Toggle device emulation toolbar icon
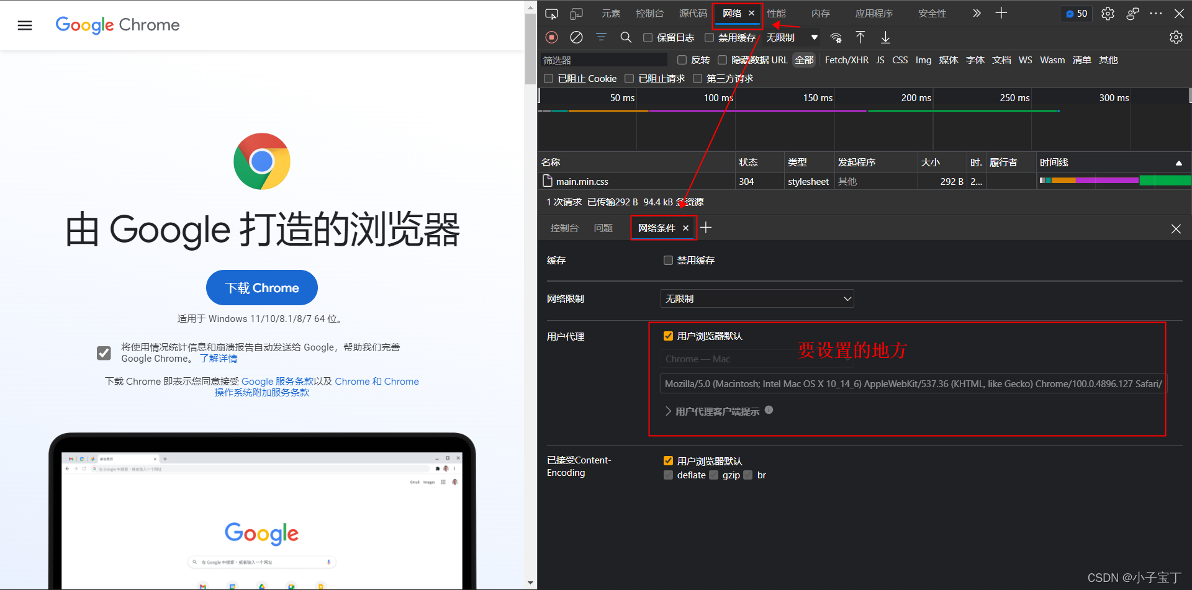 coord(577,14)
